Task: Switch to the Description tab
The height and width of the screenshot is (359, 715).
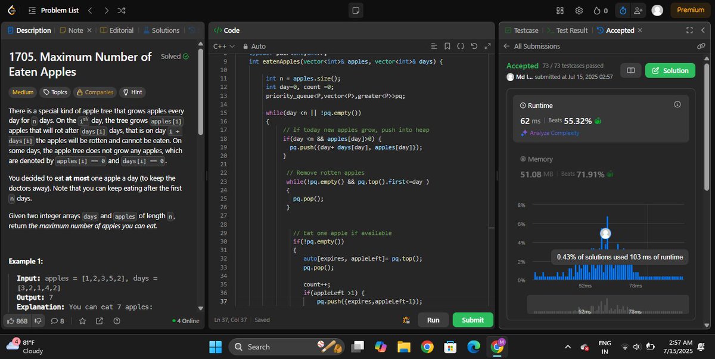Action: pos(29,30)
